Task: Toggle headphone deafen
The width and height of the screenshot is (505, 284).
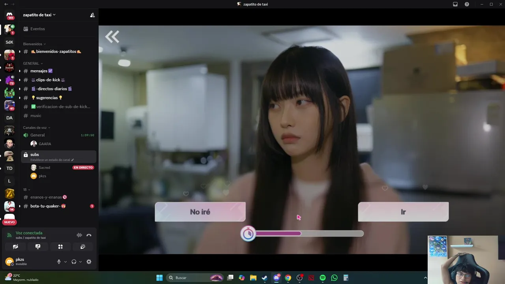Action: click(x=74, y=262)
